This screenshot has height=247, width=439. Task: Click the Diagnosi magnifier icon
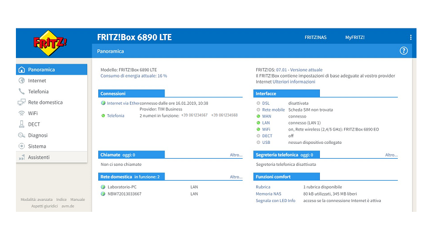21,135
